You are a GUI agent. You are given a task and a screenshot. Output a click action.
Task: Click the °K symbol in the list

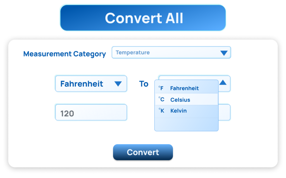click(x=161, y=110)
